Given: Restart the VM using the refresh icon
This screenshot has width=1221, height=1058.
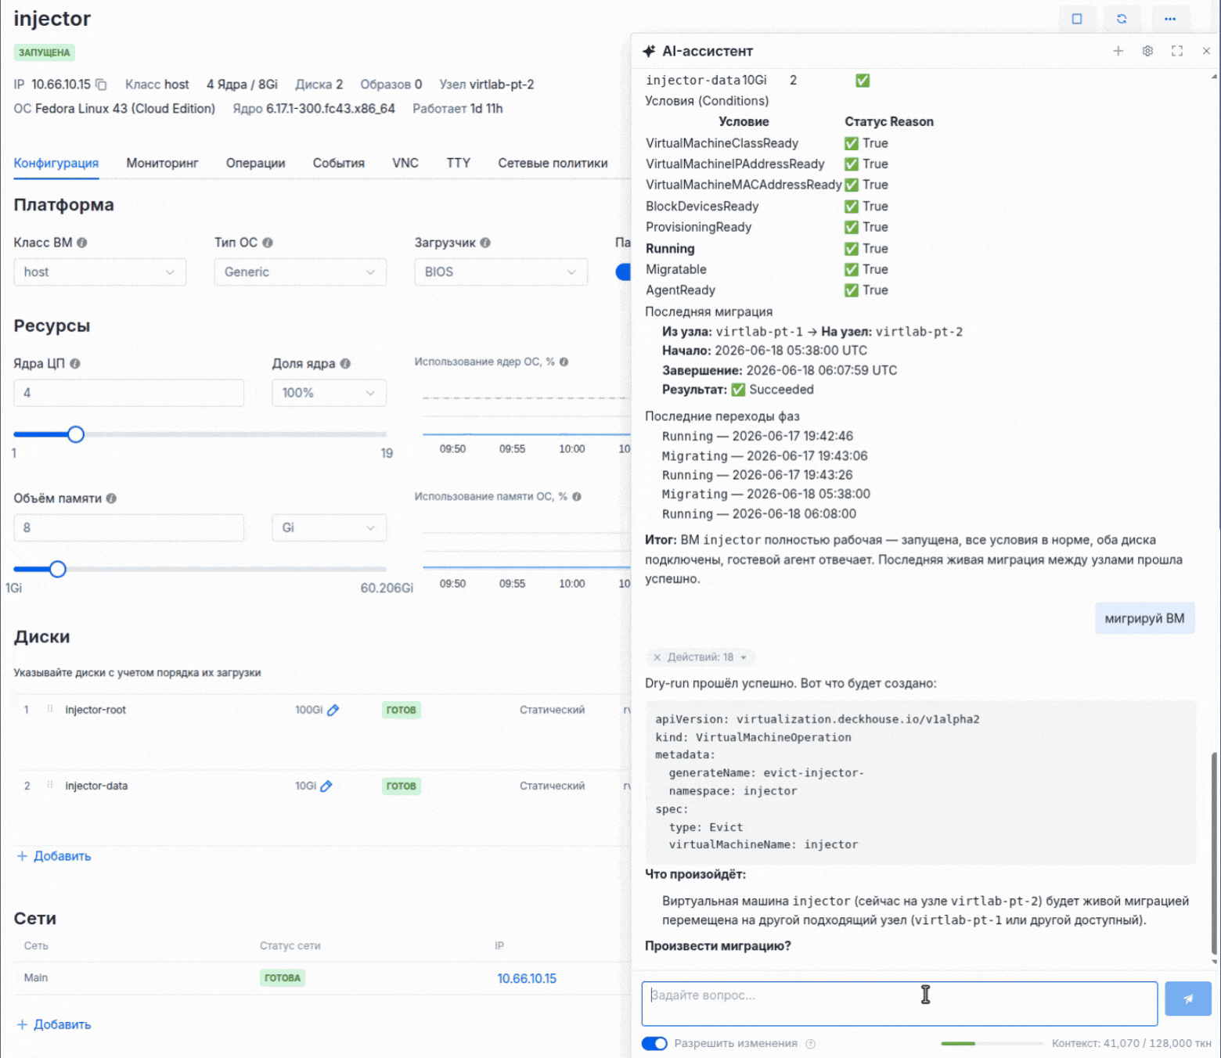Looking at the screenshot, I should [1122, 19].
